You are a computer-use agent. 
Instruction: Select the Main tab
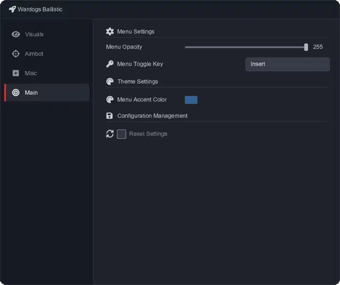click(x=47, y=93)
